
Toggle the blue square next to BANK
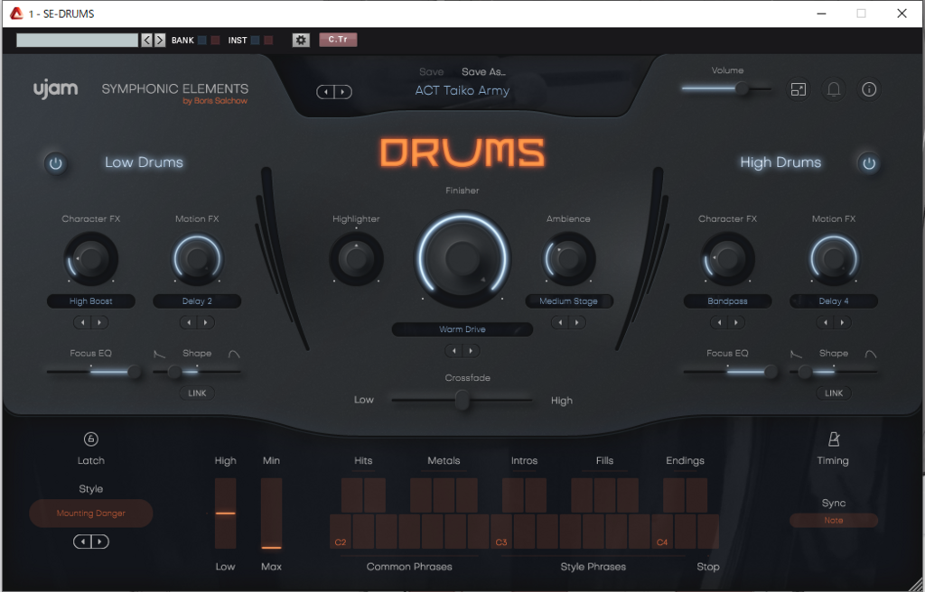[202, 40]
